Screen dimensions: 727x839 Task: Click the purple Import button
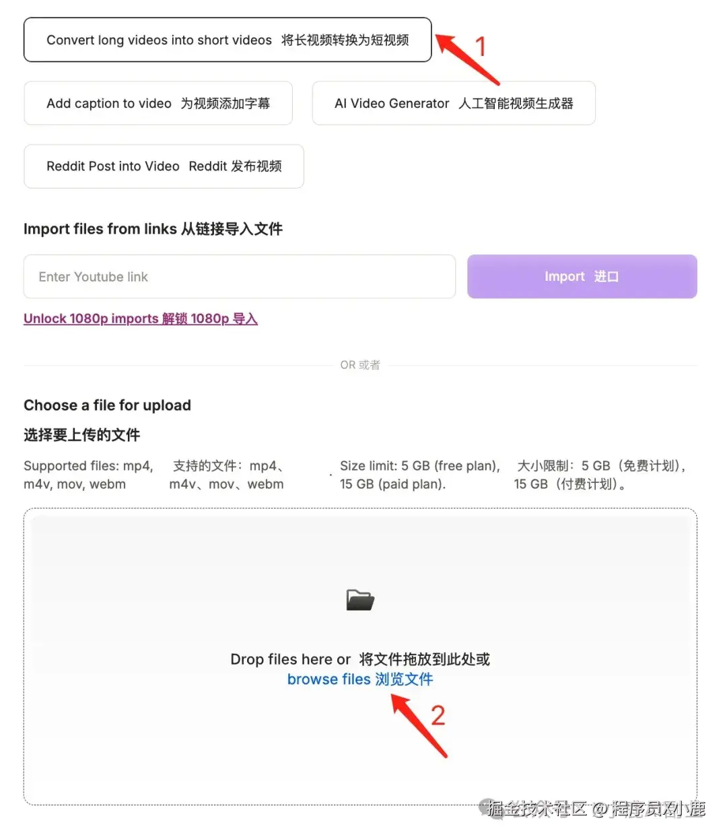[x=582, y=277]
